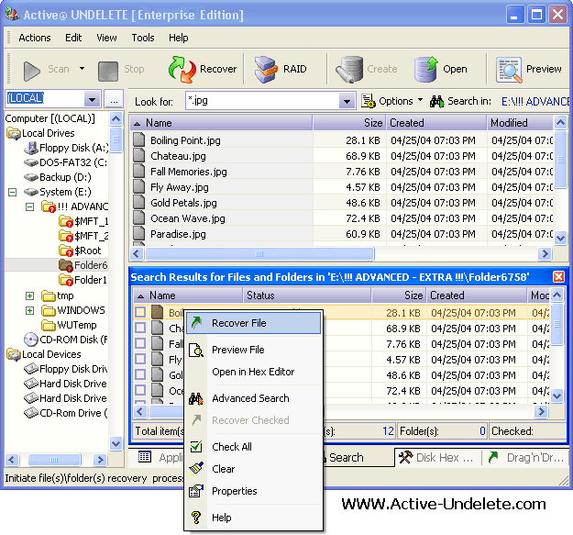
Task: Click the tree panel horizontal scrollbar thumb
Action: (x=54, y=460)
